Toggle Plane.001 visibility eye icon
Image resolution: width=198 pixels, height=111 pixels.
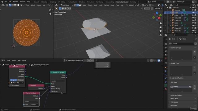[193, 28]
